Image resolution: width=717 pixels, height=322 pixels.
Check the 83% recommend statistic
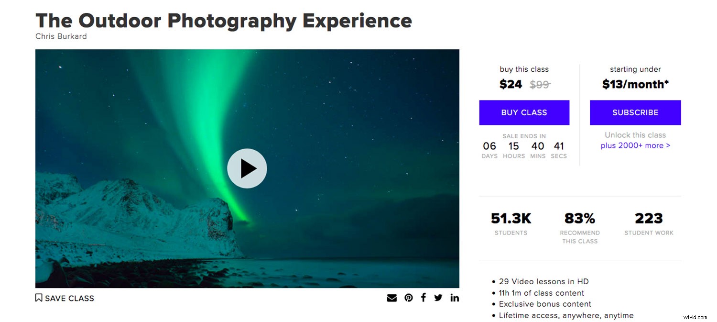pyautogui.click(x=579, y=218)
